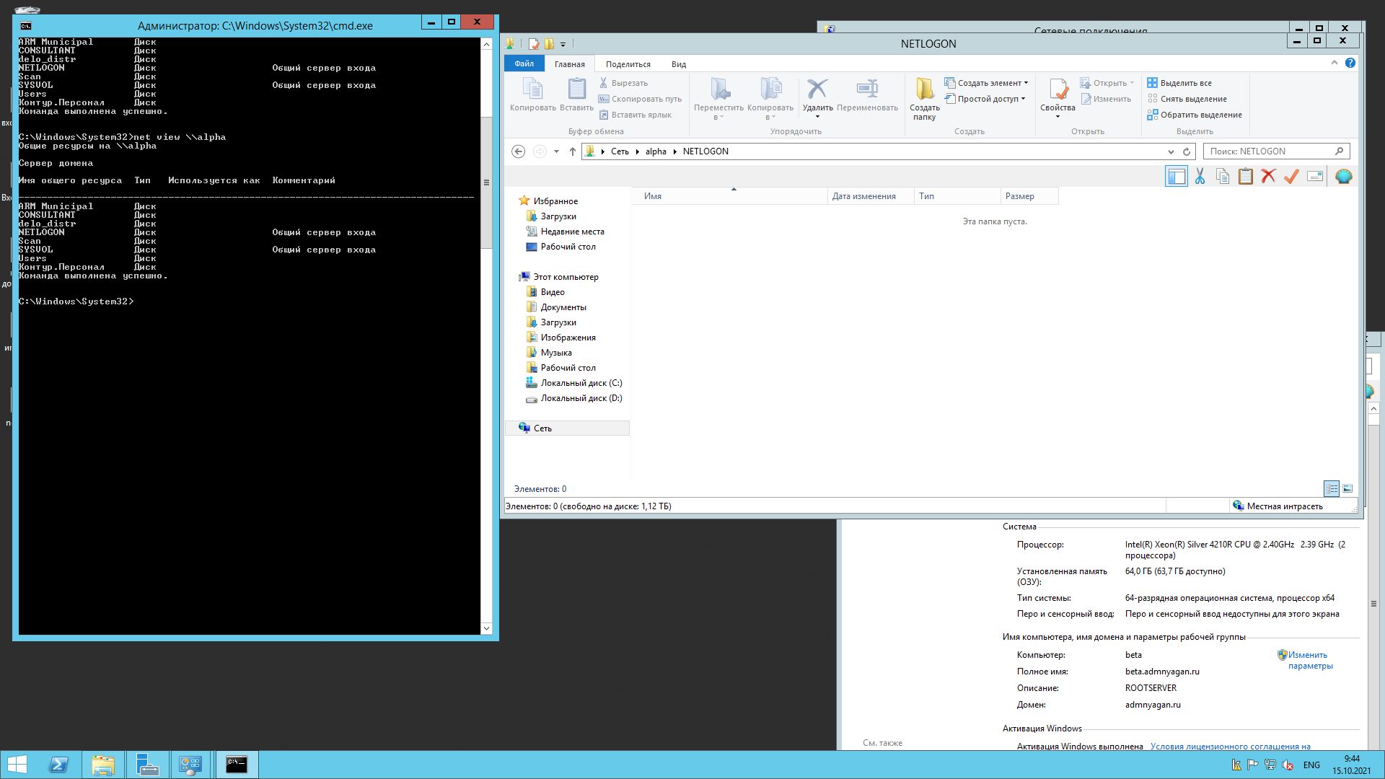Click Вырезать (Cut) in the ribbon

(x=623, y=83)
